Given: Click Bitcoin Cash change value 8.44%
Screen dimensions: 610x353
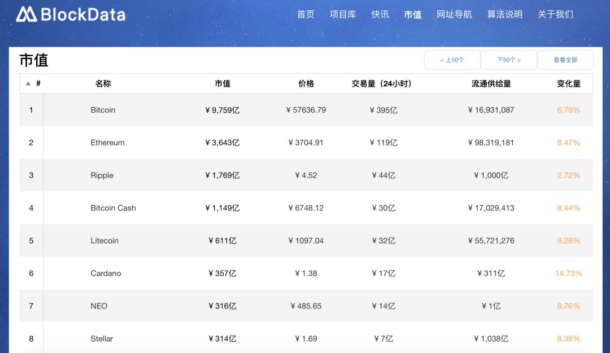Looking at the screenshot, I should (569, 208).
